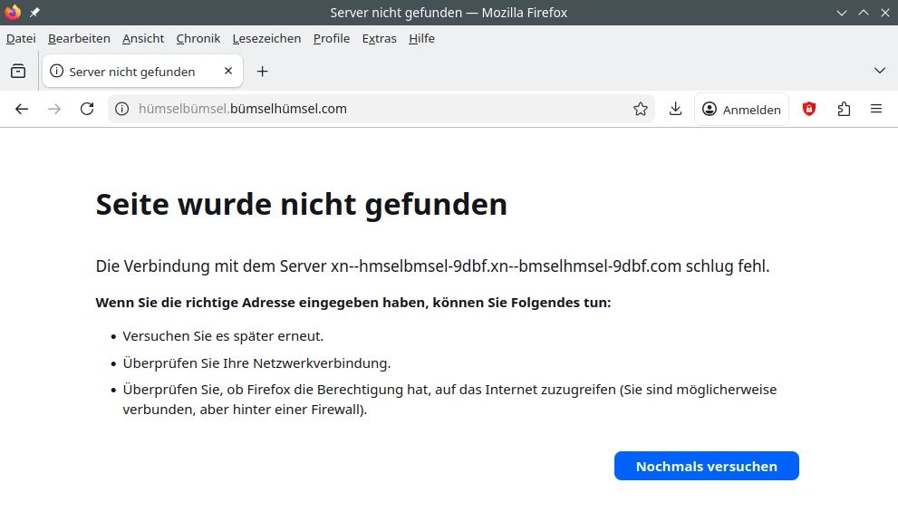Open the downloads panel icon
Image resolution: width=898 pixels, height=512 pixels.
coord(675,109)
